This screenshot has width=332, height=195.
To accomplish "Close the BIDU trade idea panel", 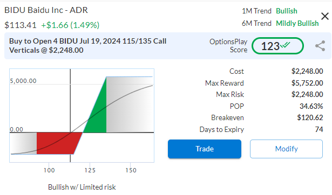I will click(325, 16).
